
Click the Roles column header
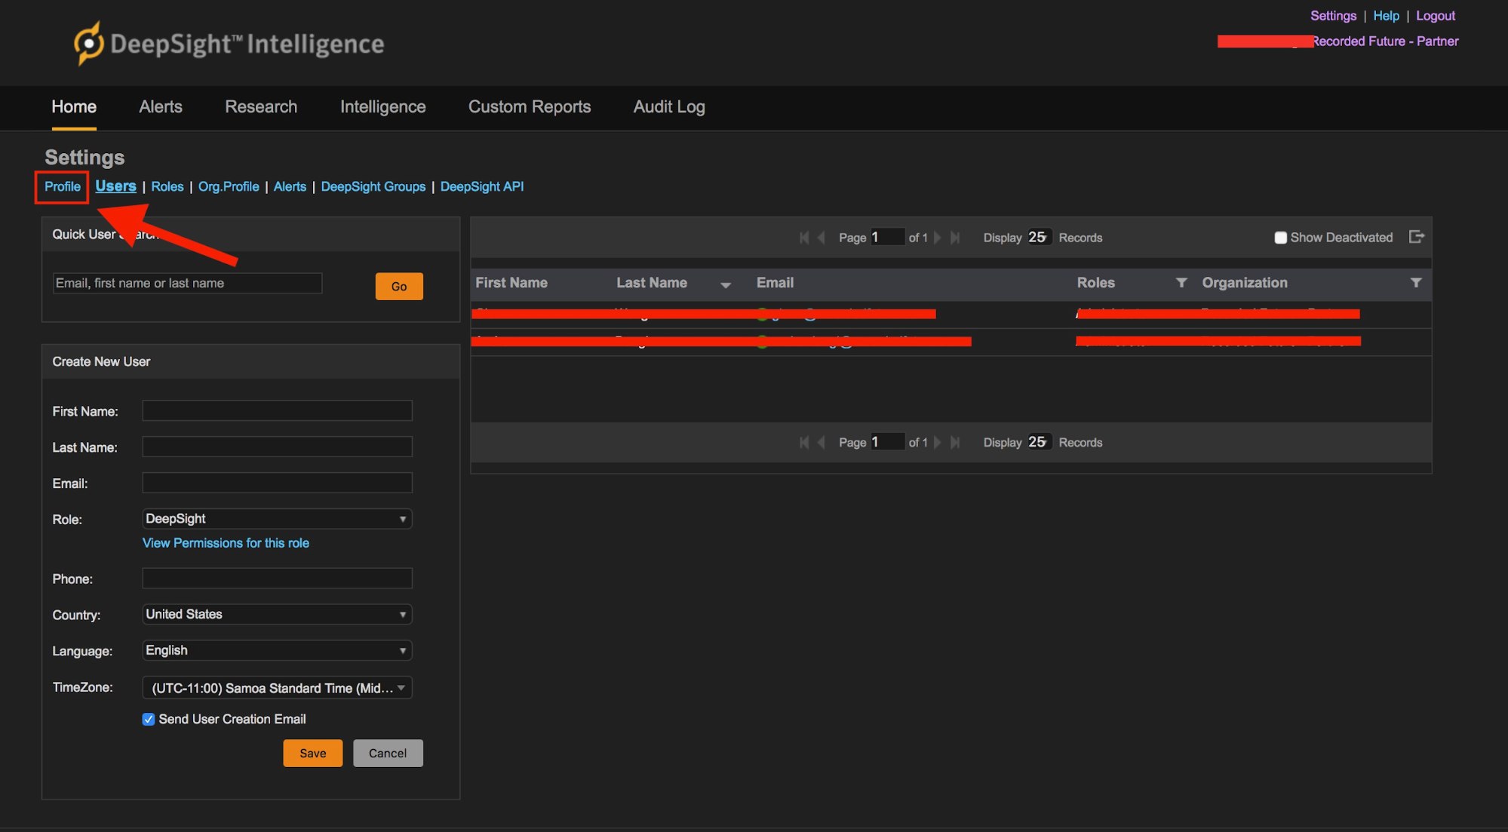point(1096,283)
